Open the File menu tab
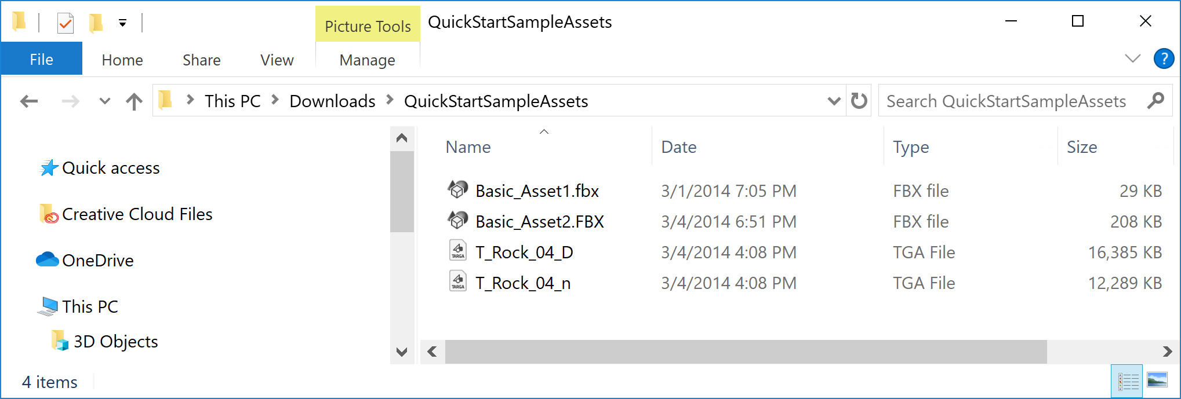Viewport: 1181px width, 399px height. coord(41,60)
